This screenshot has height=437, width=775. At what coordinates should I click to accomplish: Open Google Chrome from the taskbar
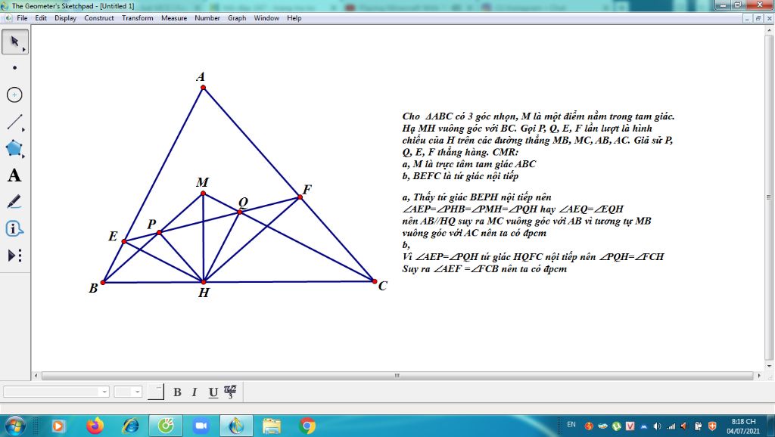(x=307, y=426)
